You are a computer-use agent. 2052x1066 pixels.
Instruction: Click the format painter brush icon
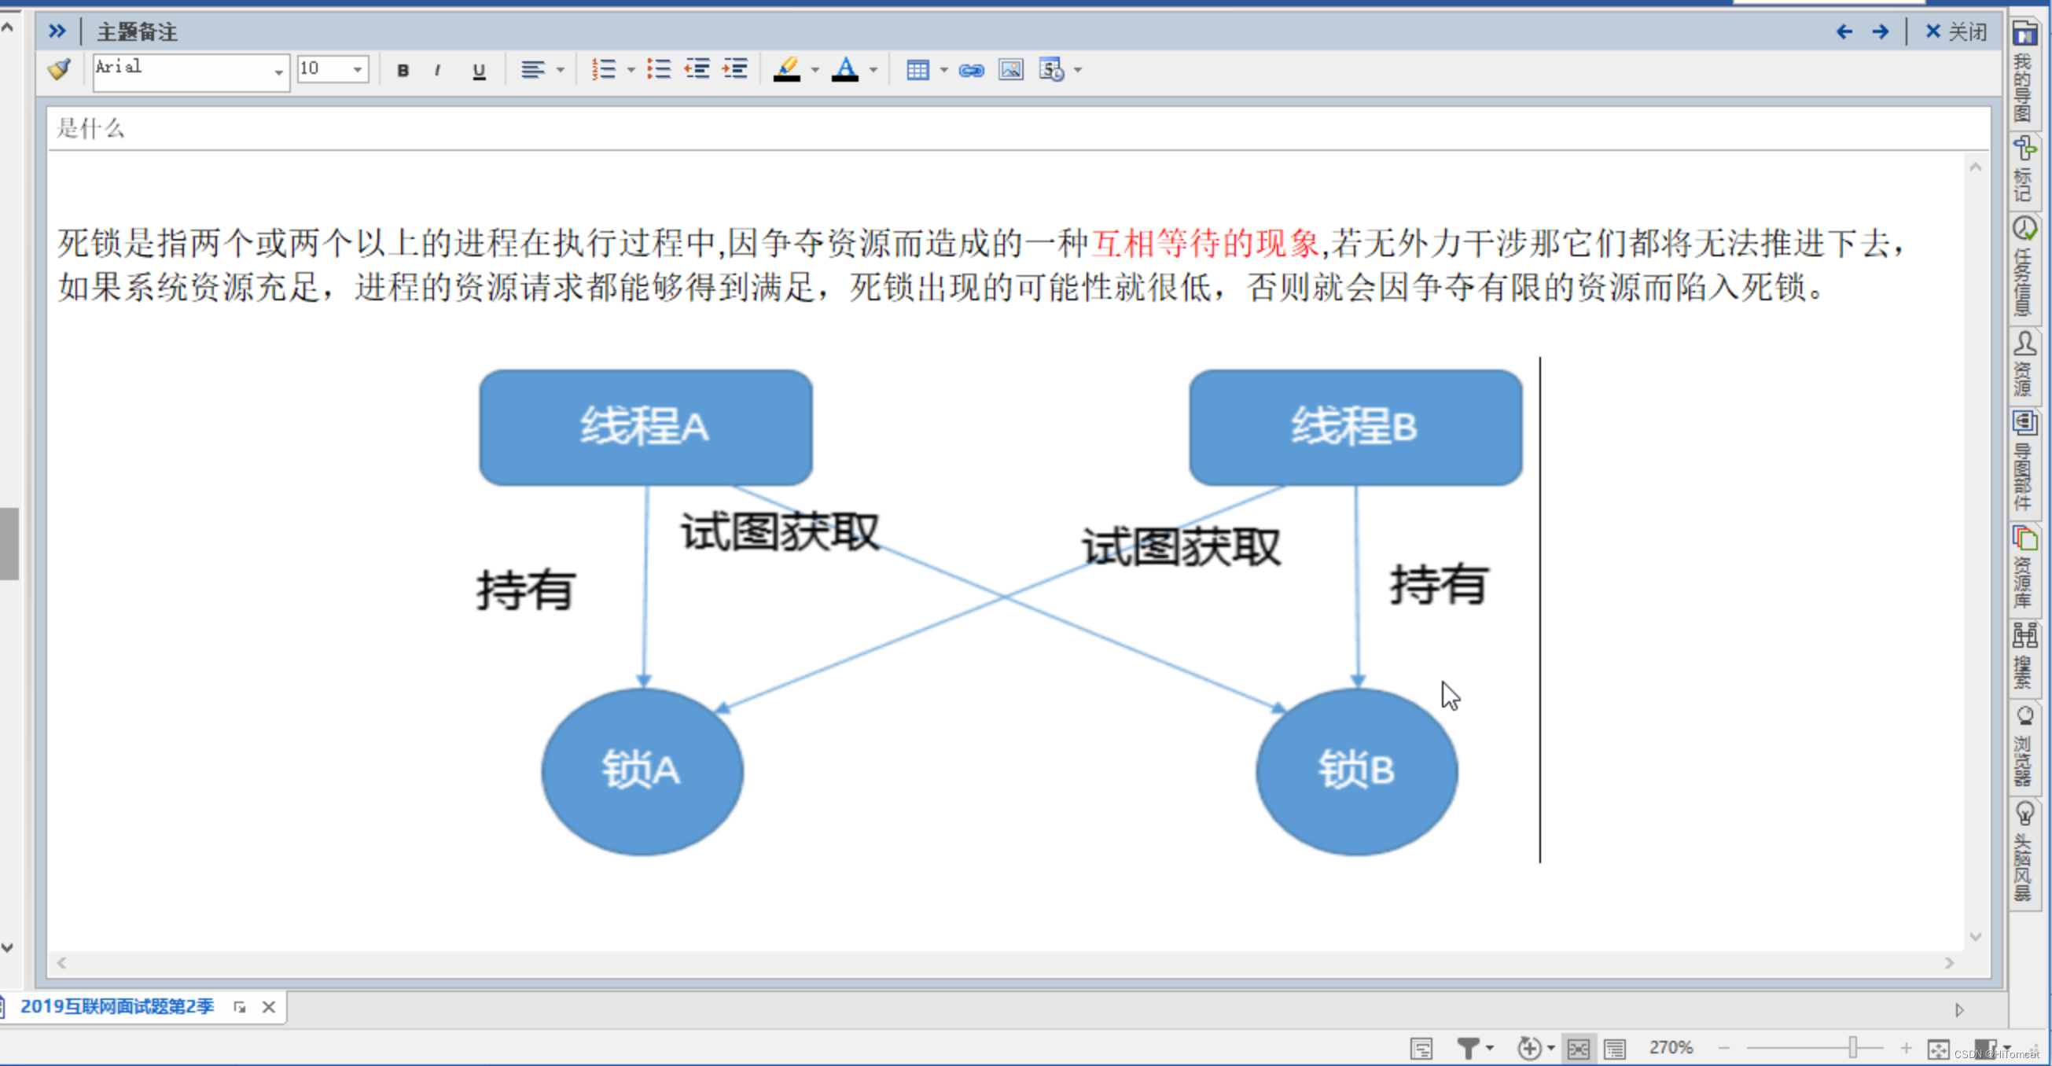coord(60,69)
